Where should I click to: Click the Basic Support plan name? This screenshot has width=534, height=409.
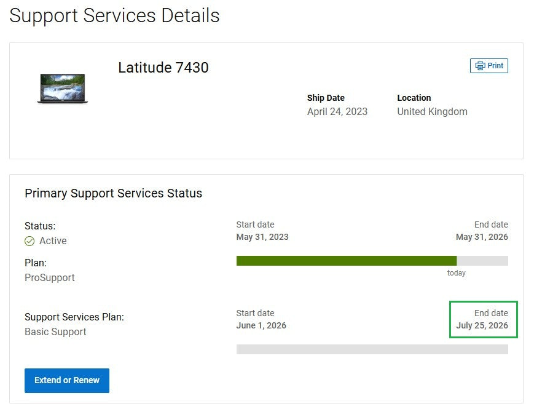[55, 332]
